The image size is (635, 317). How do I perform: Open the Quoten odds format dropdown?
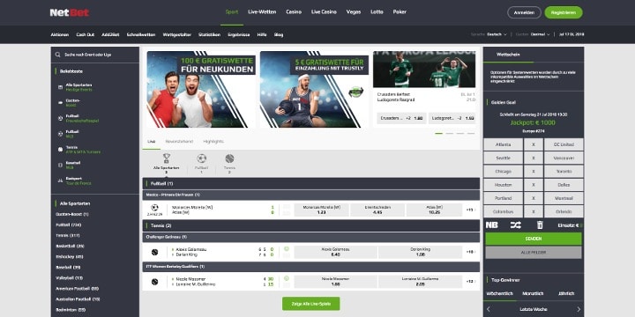[x=541, y=34]
